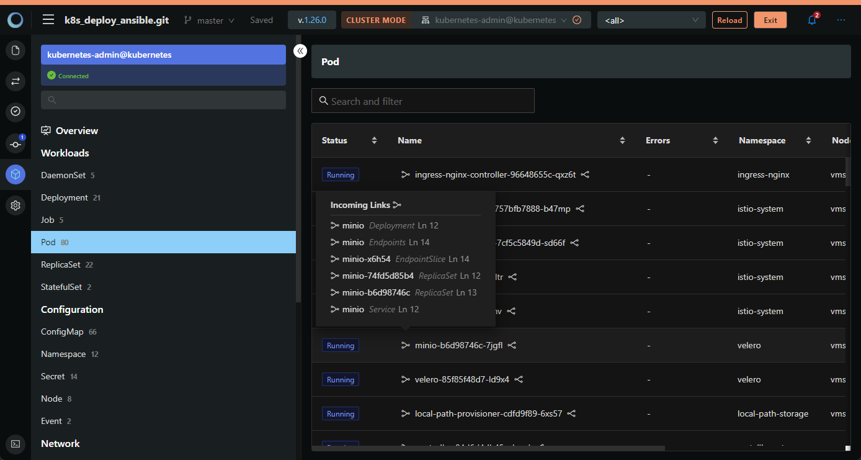Toggle sort on the Namespace column
The width and height of the screenshot is (861, 460).
[808, 141]
